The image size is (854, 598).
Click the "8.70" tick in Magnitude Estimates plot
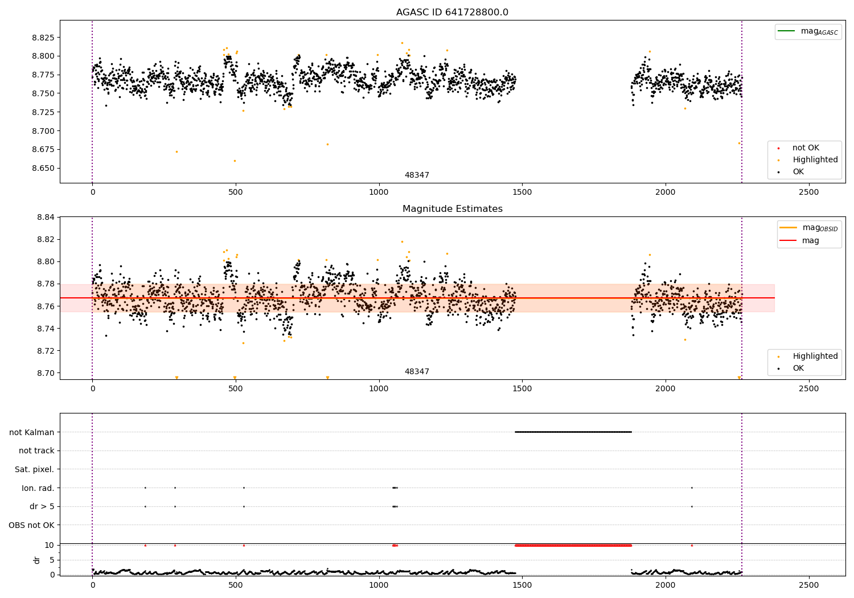(46, 374)
